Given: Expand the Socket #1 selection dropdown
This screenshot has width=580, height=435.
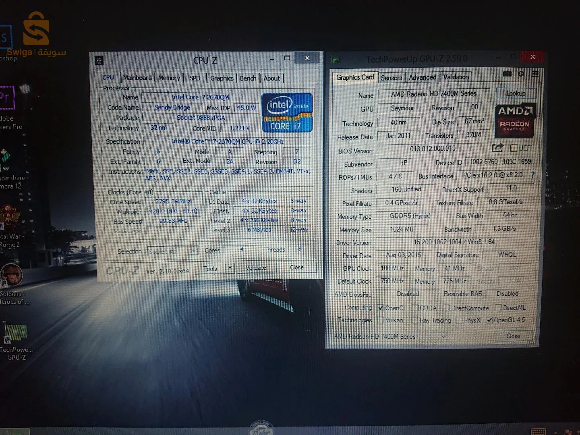Looking at the screenshot, I should pos(194,251).
